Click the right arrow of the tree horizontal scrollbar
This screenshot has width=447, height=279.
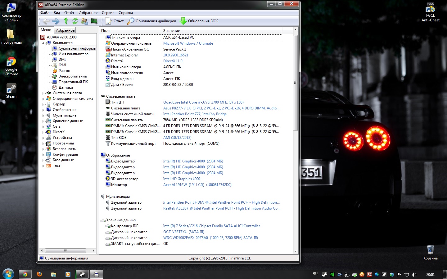(93, 250)
